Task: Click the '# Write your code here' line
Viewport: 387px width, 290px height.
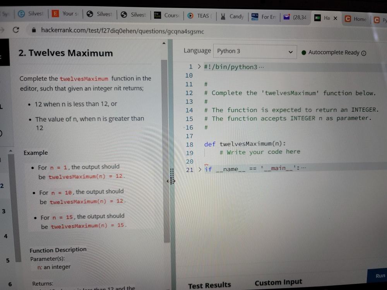Action: [x=260, y=152]
